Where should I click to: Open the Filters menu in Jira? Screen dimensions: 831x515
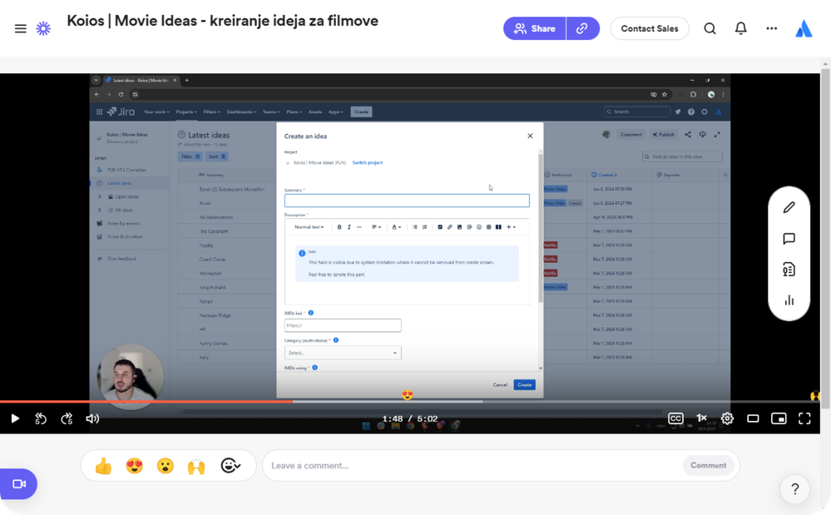coord(211,111)
